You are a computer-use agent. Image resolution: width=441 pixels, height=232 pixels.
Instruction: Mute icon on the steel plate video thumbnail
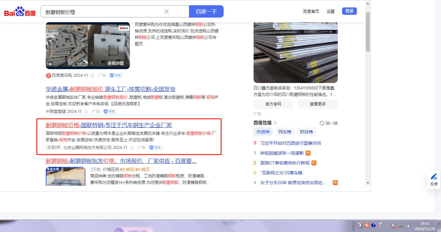click(x=51, y=64)
